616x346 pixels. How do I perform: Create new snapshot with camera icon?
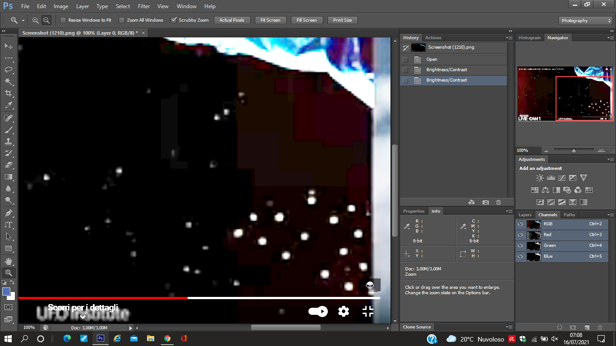point(485,203)
